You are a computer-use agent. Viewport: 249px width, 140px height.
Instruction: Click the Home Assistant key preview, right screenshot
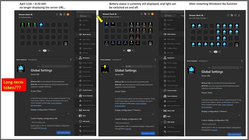191,70
